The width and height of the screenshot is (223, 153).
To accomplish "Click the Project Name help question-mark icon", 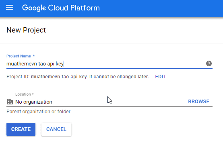I will click(x=209, y=63).
